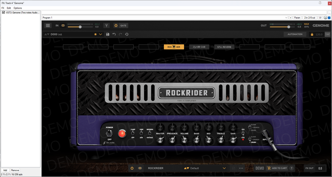Screen dimensions: 332x177
Task: Select the STU. REVERB block
Action: click(x=224, y=47)
